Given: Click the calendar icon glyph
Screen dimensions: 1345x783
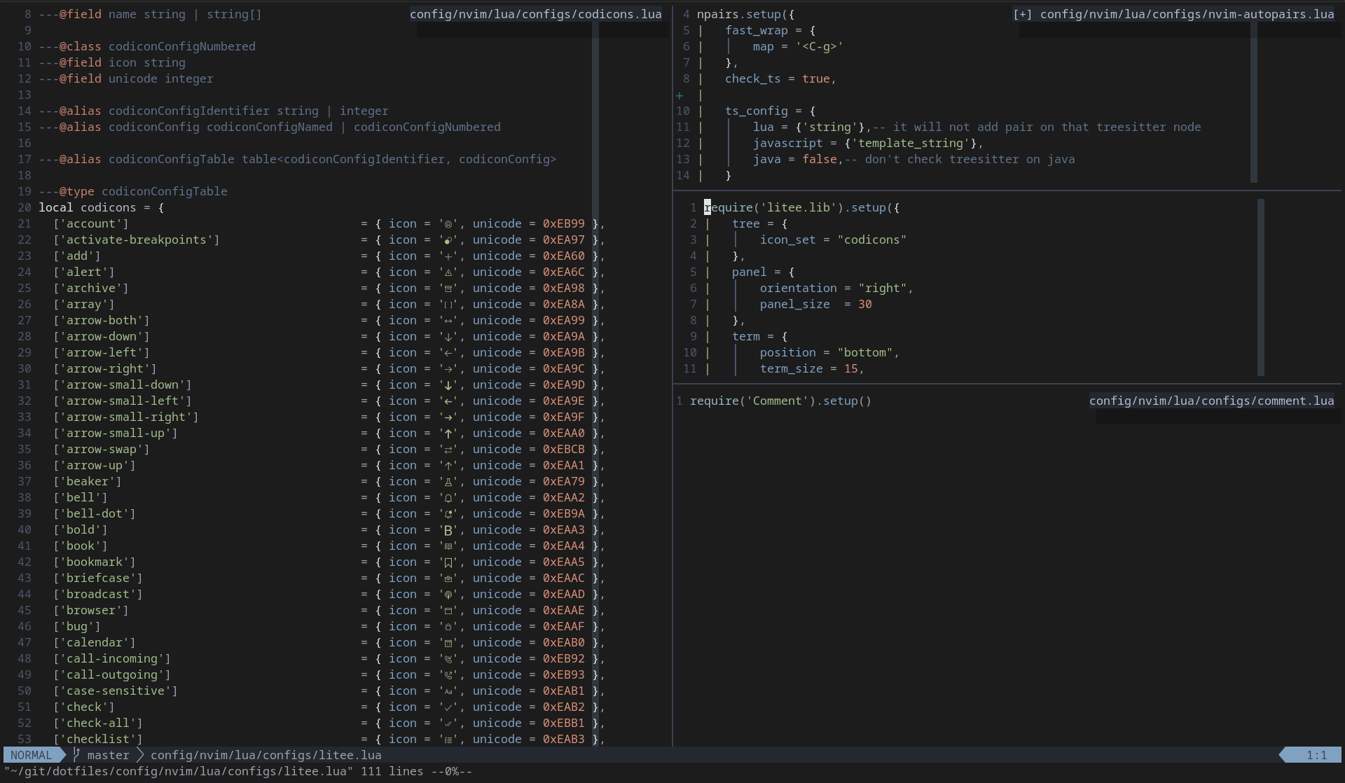Looking at the screenshot, I should tap(448, 643).
